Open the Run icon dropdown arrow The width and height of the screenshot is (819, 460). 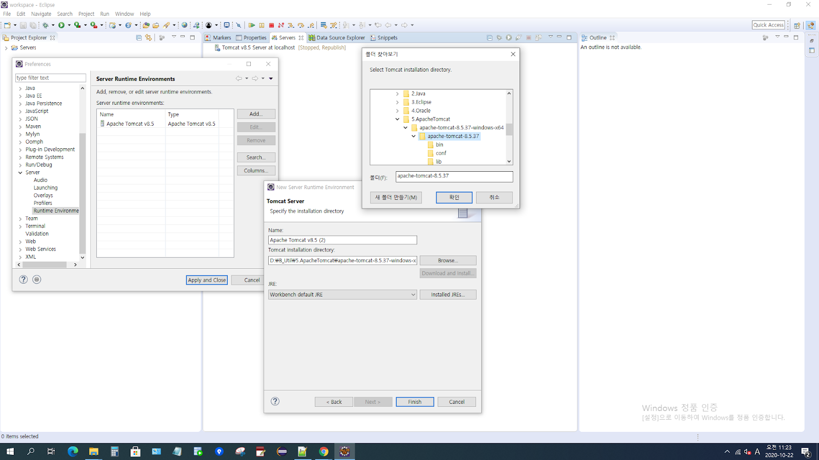tap(69, 25)
